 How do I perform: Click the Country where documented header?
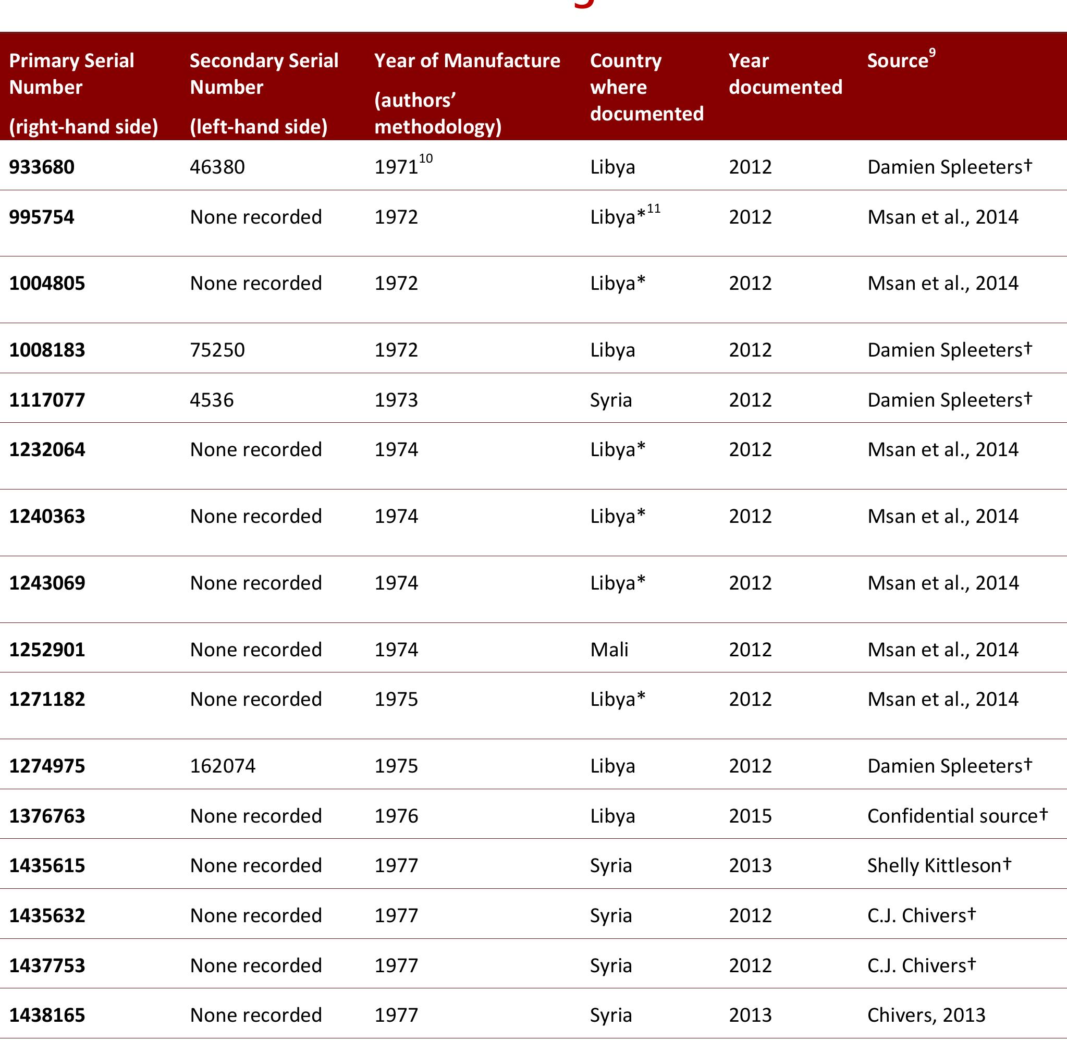click(x=646, y=87)
